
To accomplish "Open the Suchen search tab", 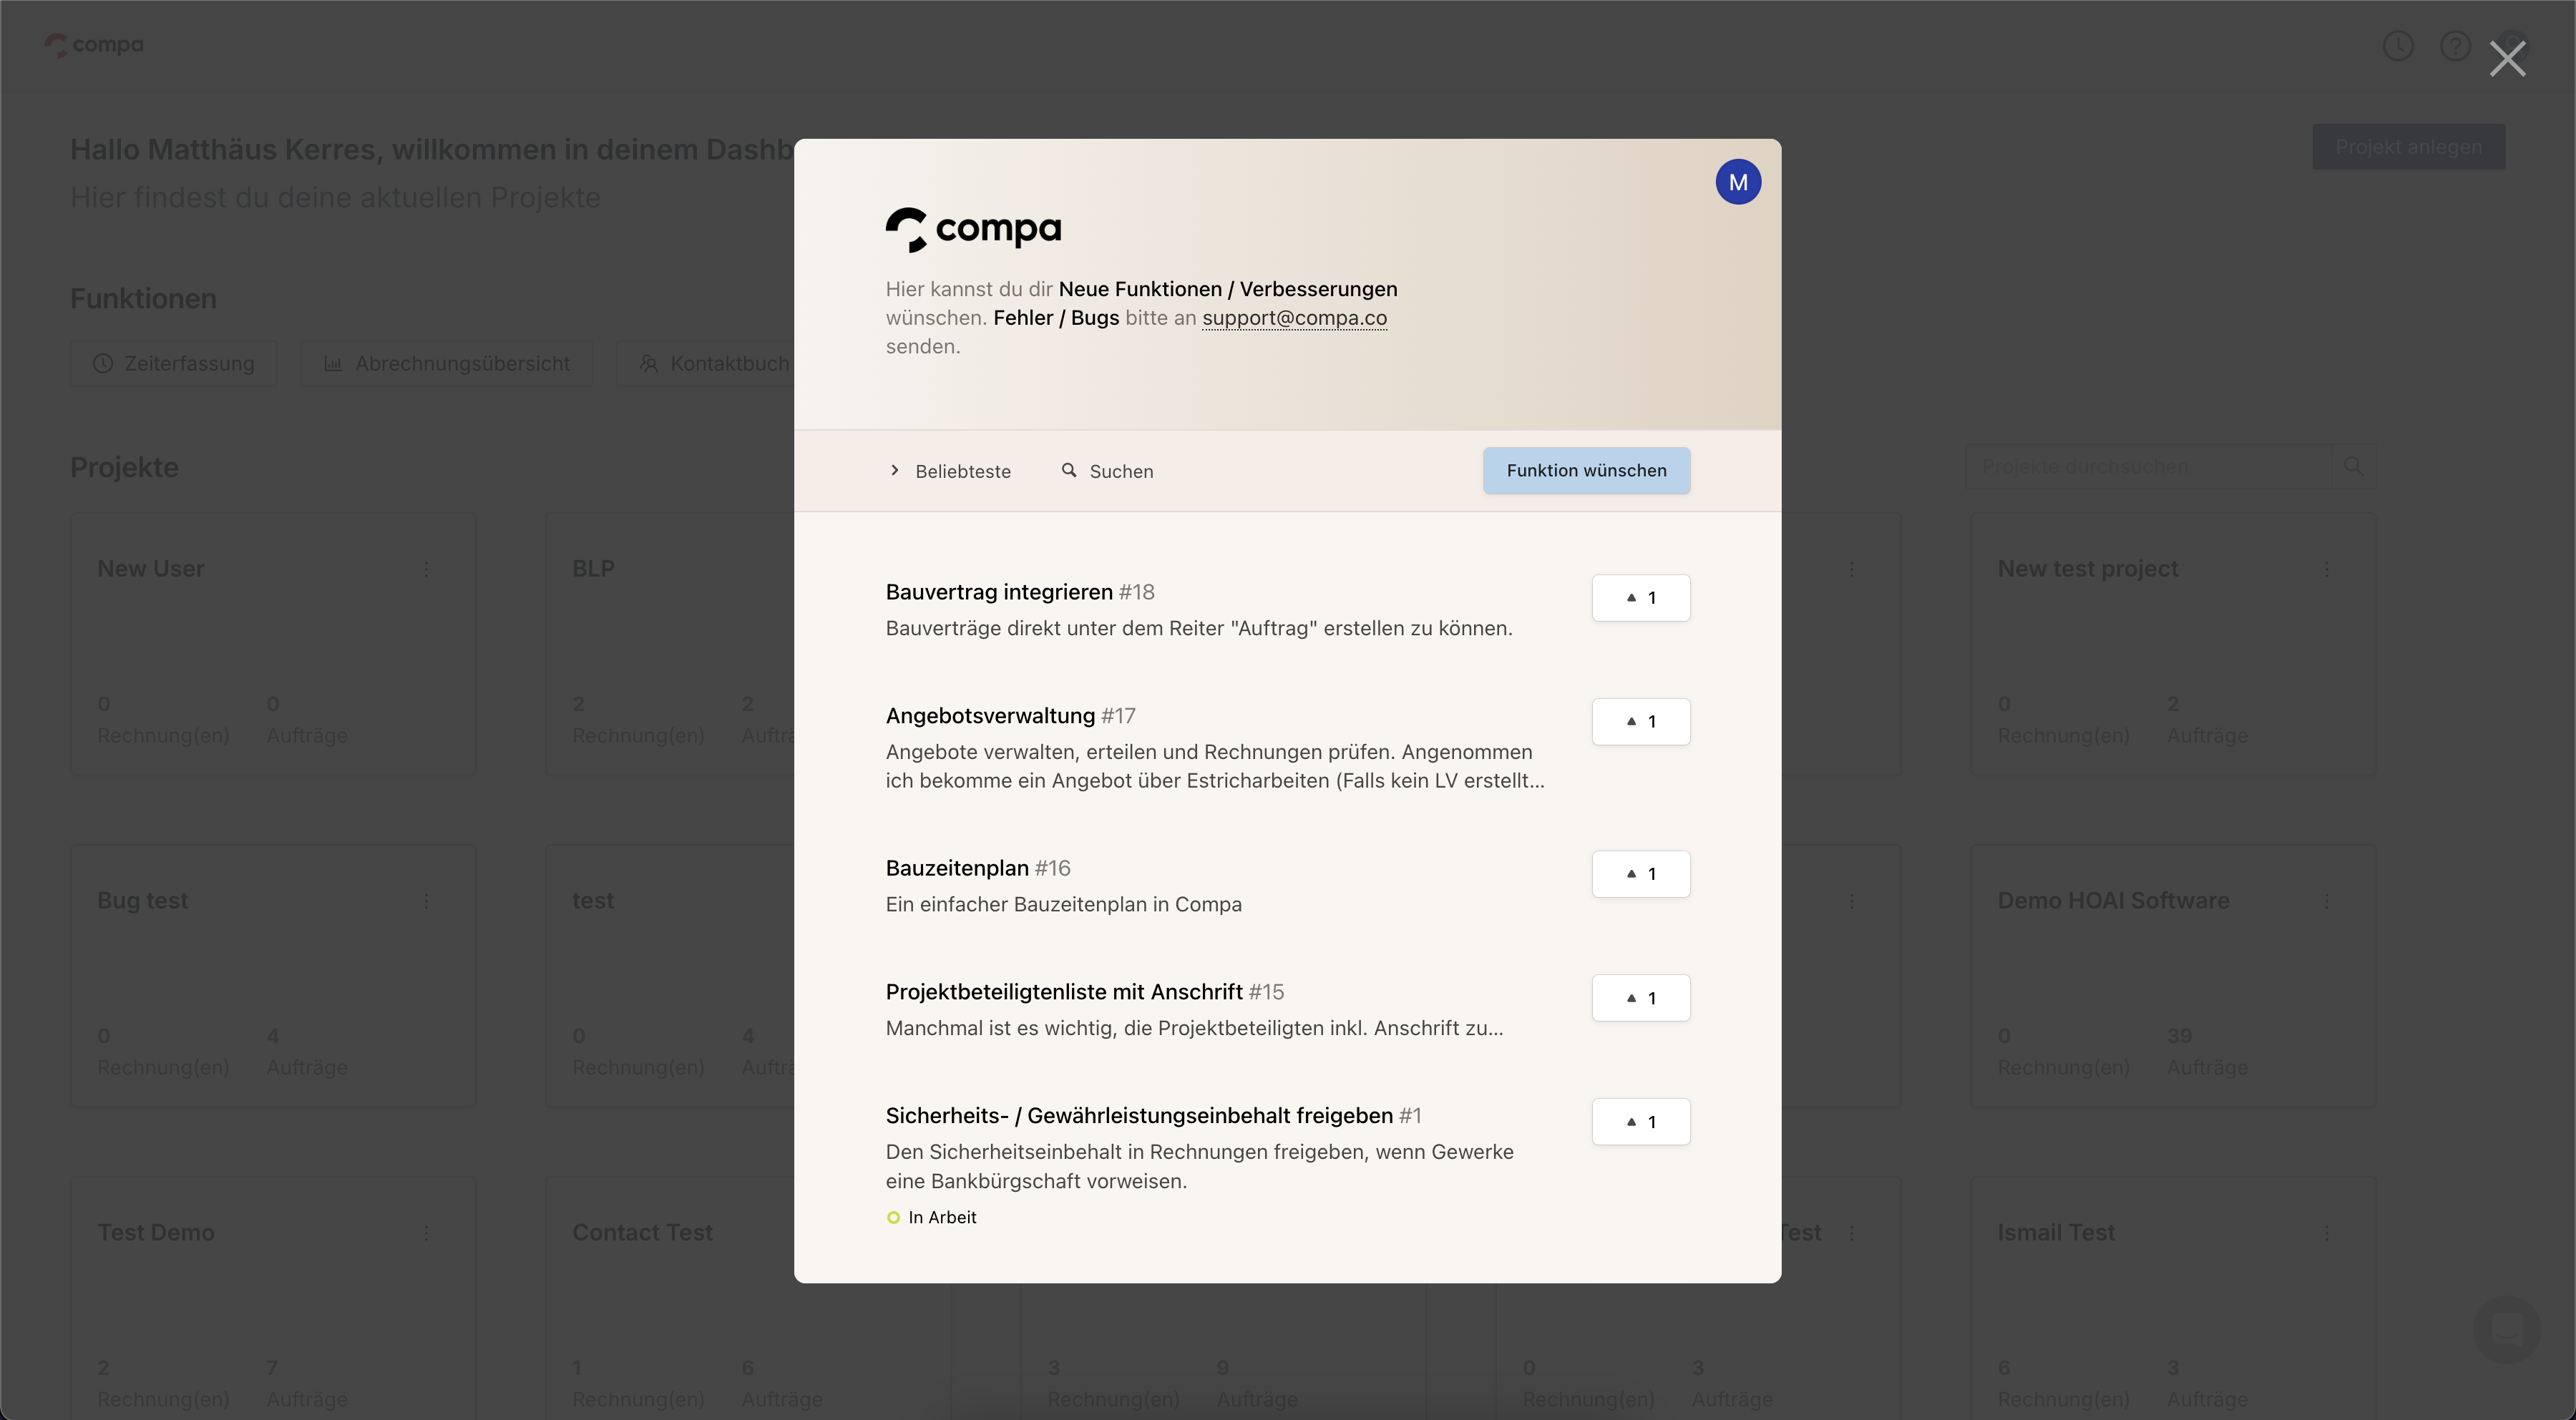I will tap(1120, 471).
